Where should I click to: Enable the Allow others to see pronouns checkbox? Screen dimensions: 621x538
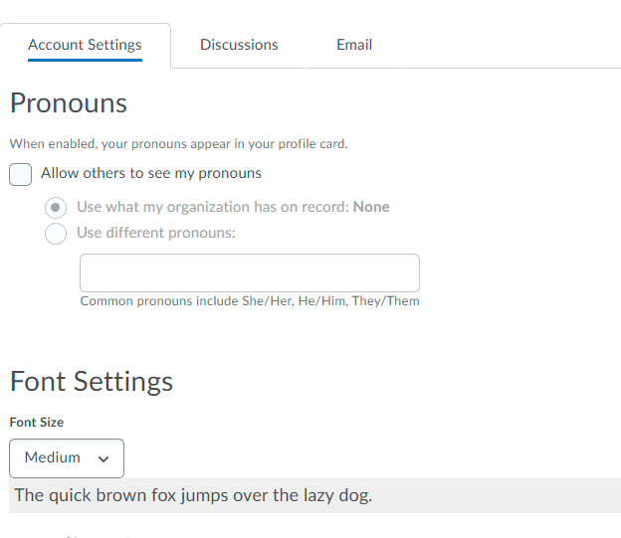click(21, 174)
